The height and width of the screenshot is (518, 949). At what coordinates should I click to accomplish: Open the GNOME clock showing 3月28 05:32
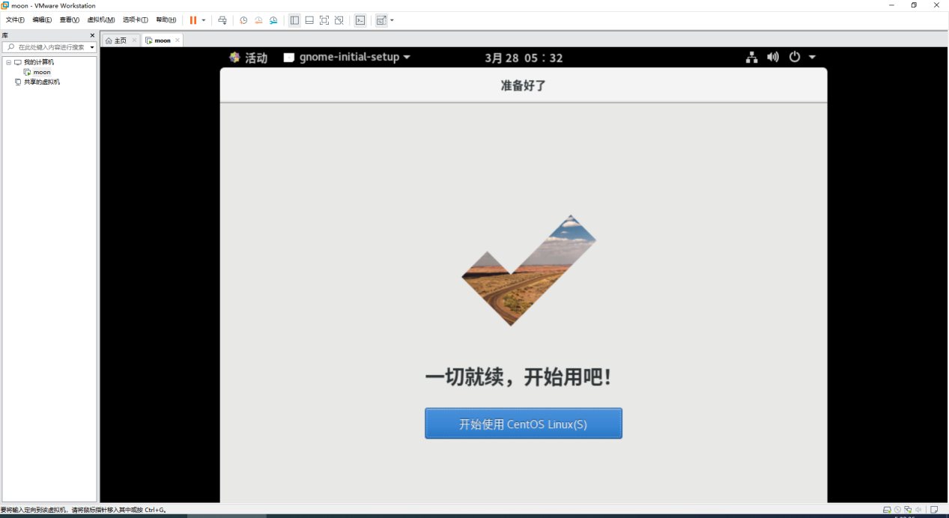524,58
